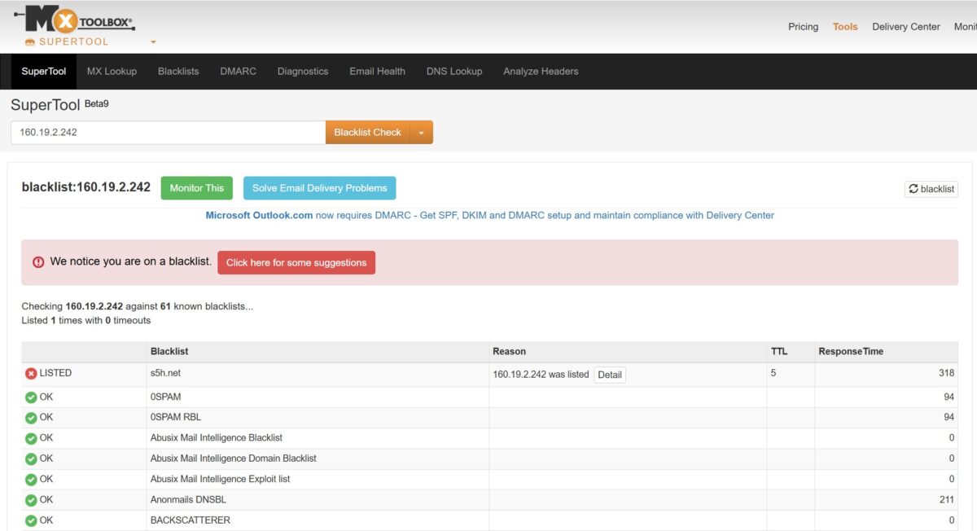Click here for some suggestions button
The image size is (977, 531).
pos(296,262)
